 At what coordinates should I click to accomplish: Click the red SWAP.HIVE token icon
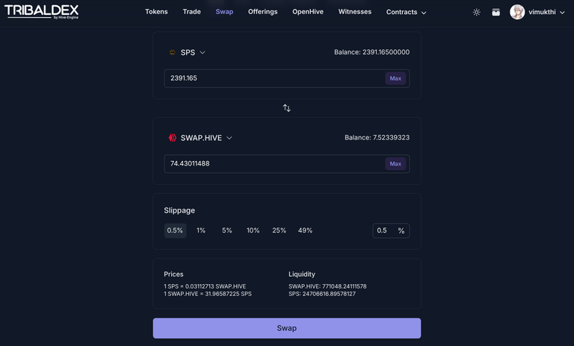coord(173,138)
